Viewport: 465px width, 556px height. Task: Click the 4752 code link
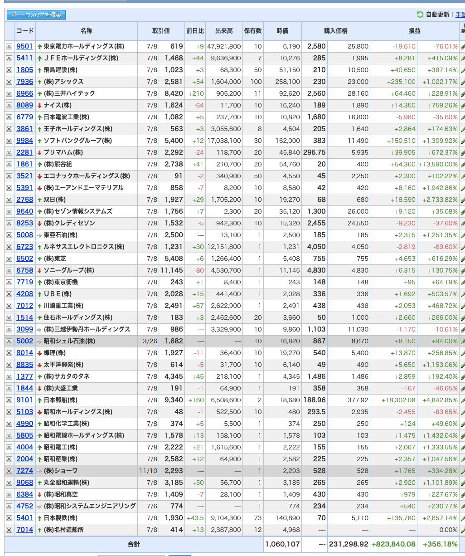(24, 506)
